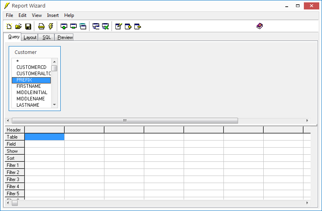Click the query pane horizontal scrollbar thumb
Screen dimensions: 322x211
point(125,120)
